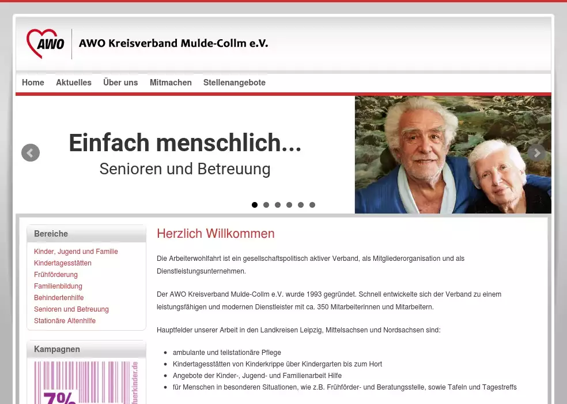Select the third slider pagination dot
The height and width of the screenshot is (404, 567).
[x=278, y=205]
